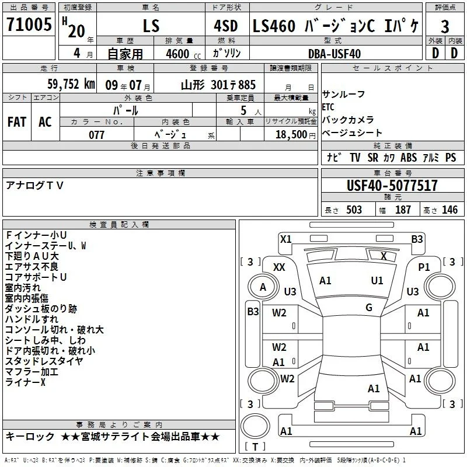
Task: Click the chassis number USF40-5077517
Action: (x=392, y=185)
